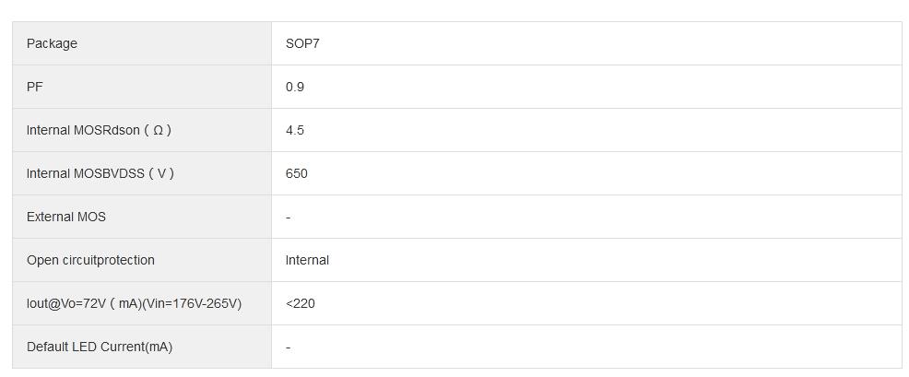909x377 pixels.
Task: Click the PF row label
Action: click(35, 87)
